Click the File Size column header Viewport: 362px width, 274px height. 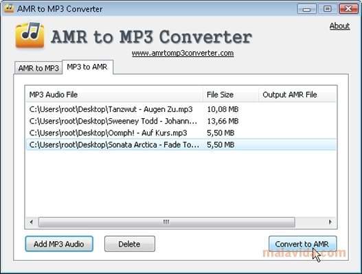231,95
